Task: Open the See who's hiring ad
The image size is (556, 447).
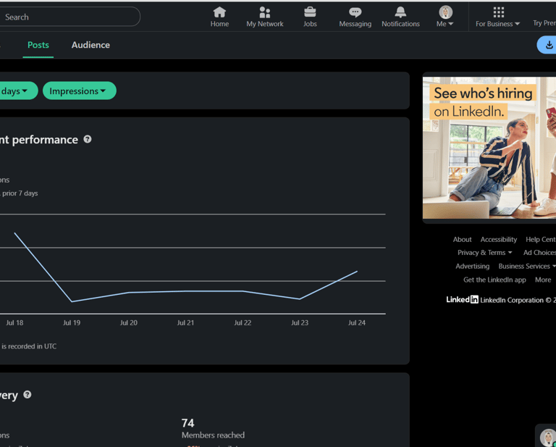Action: [489, 148]
